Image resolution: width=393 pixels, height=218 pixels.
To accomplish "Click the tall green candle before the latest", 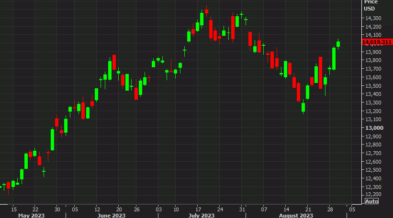I will (334, 59).
